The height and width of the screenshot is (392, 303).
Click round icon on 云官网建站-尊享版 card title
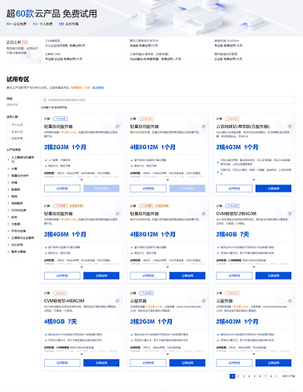tap(290, 126)
